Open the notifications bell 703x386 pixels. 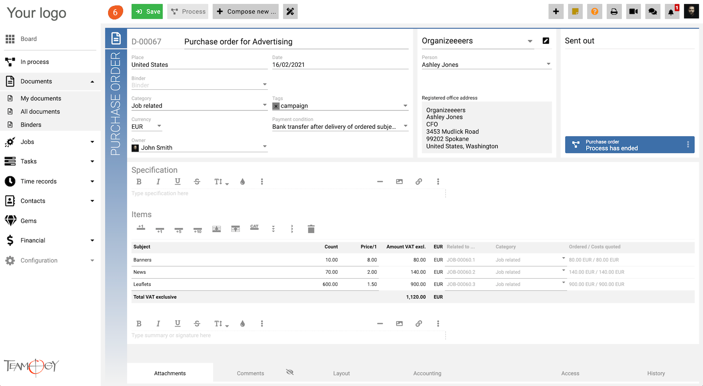click(x=671, y=12)
